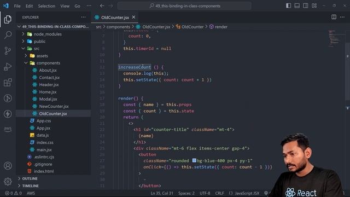Open the Go menu
350x197 pixels.
77,6
